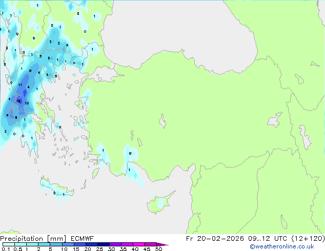Viewport: 325px width, 251px height.
Task: Select the time text '09..12 UTC'
Action: [268, 239]
